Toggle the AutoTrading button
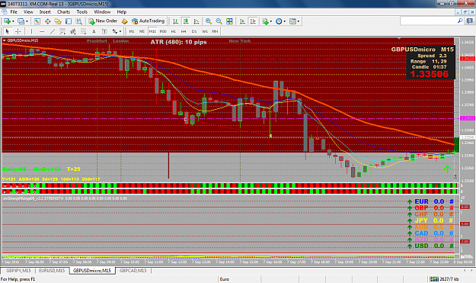 pyautogui.click(x=149, y=21)
